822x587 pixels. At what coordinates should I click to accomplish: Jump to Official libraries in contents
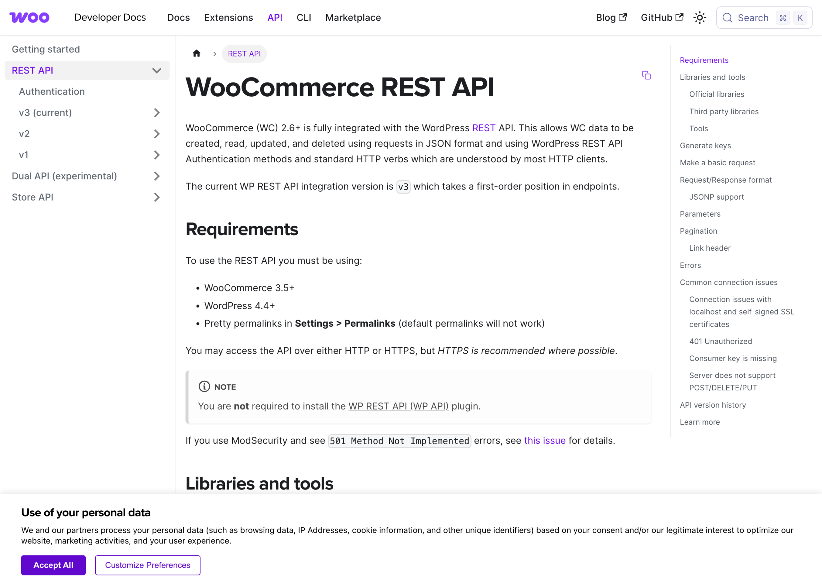716,94
